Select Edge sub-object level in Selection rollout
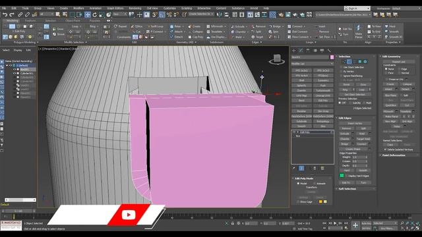 [349, 61]
